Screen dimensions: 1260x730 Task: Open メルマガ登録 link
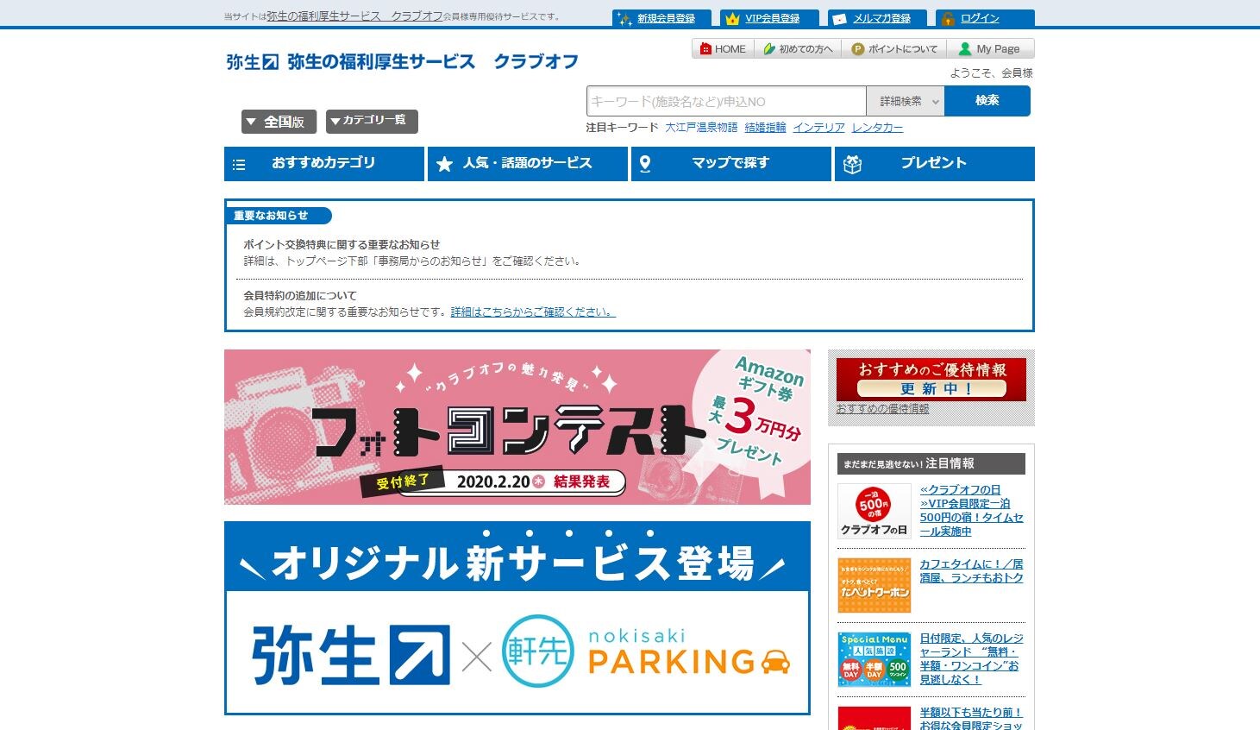point(881,18)
